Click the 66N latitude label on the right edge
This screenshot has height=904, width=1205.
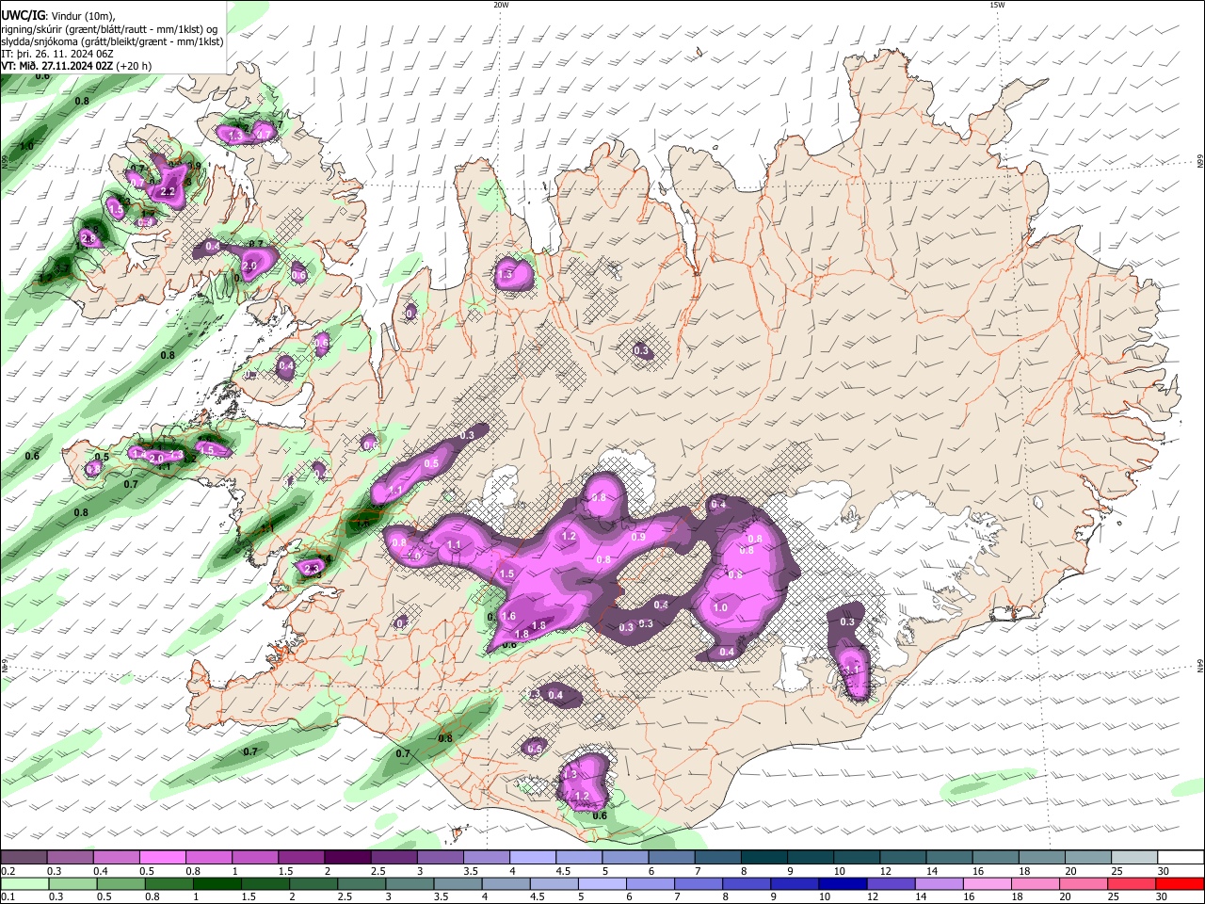tap(1200, 162)
